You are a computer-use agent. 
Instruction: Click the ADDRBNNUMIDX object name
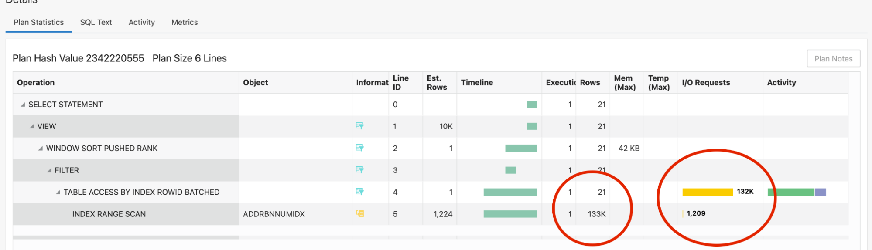274,214
